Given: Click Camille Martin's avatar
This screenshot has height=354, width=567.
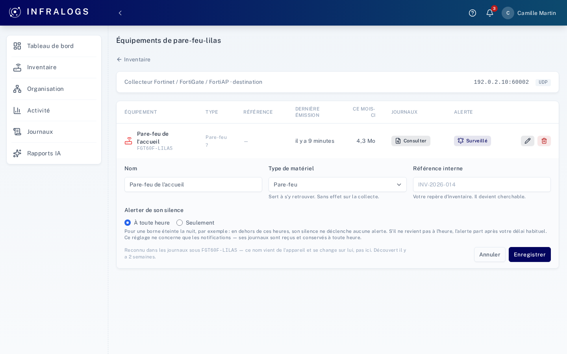Looking at the screenshot, I should pos(508,13).
